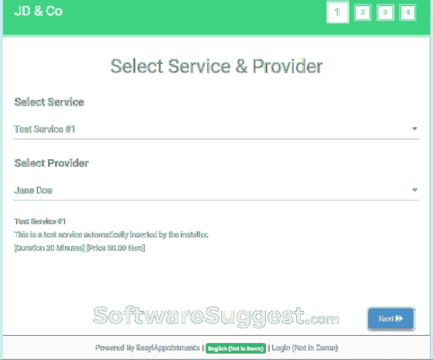Open Select Provider dropdown arrow

coord(415,190)
